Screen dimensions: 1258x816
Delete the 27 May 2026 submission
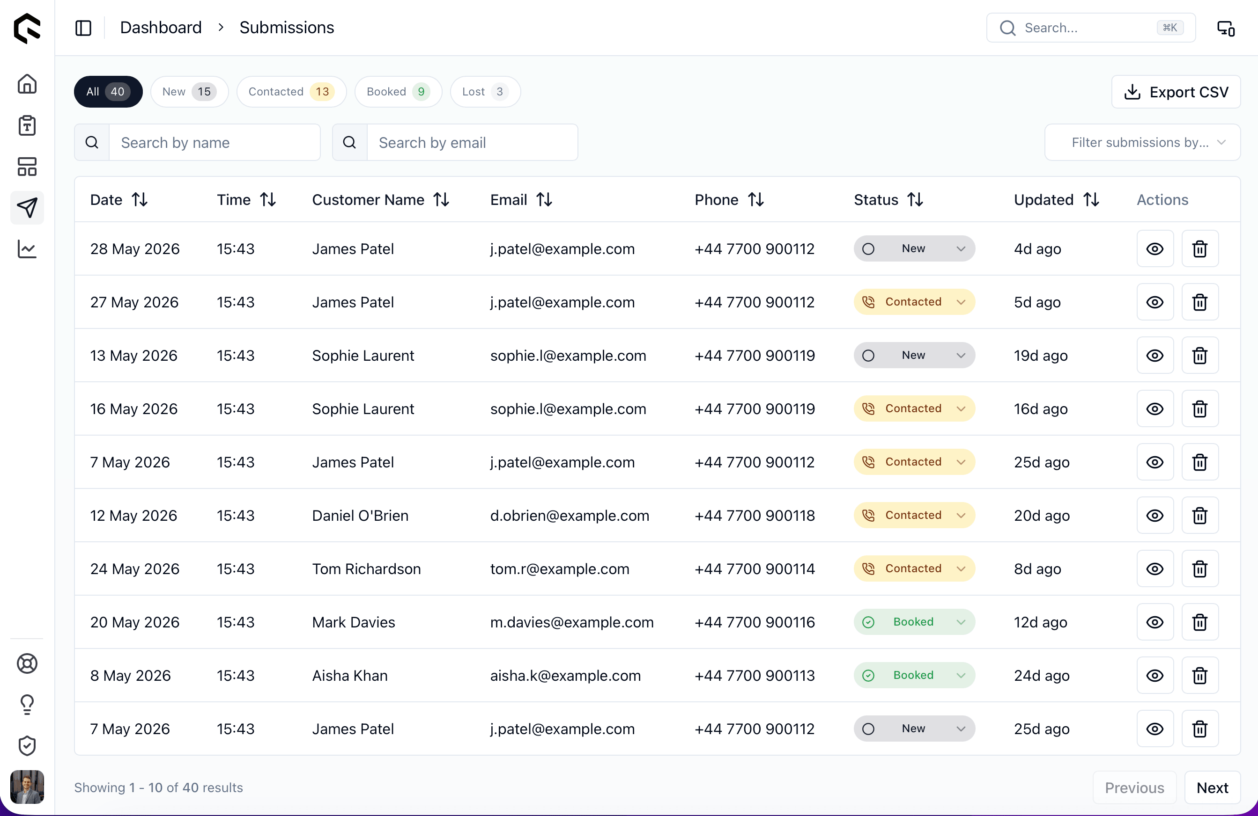[1200, 302]
